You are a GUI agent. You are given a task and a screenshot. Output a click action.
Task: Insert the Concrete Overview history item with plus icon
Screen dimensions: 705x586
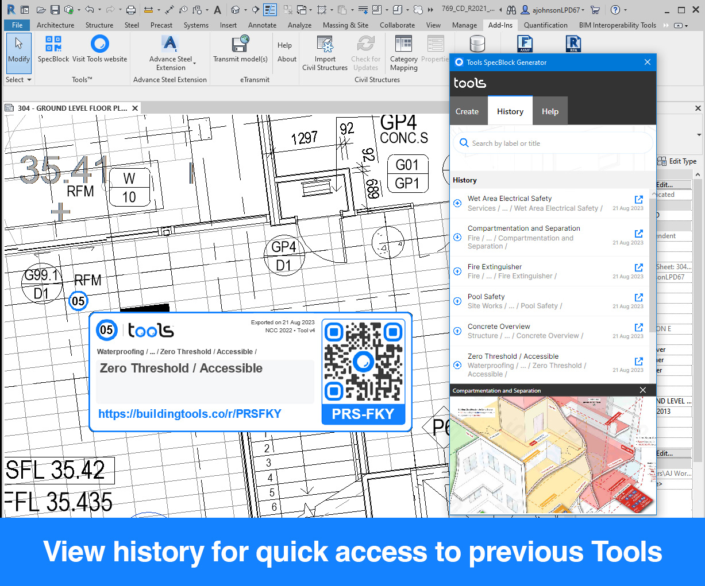[457, 331]
